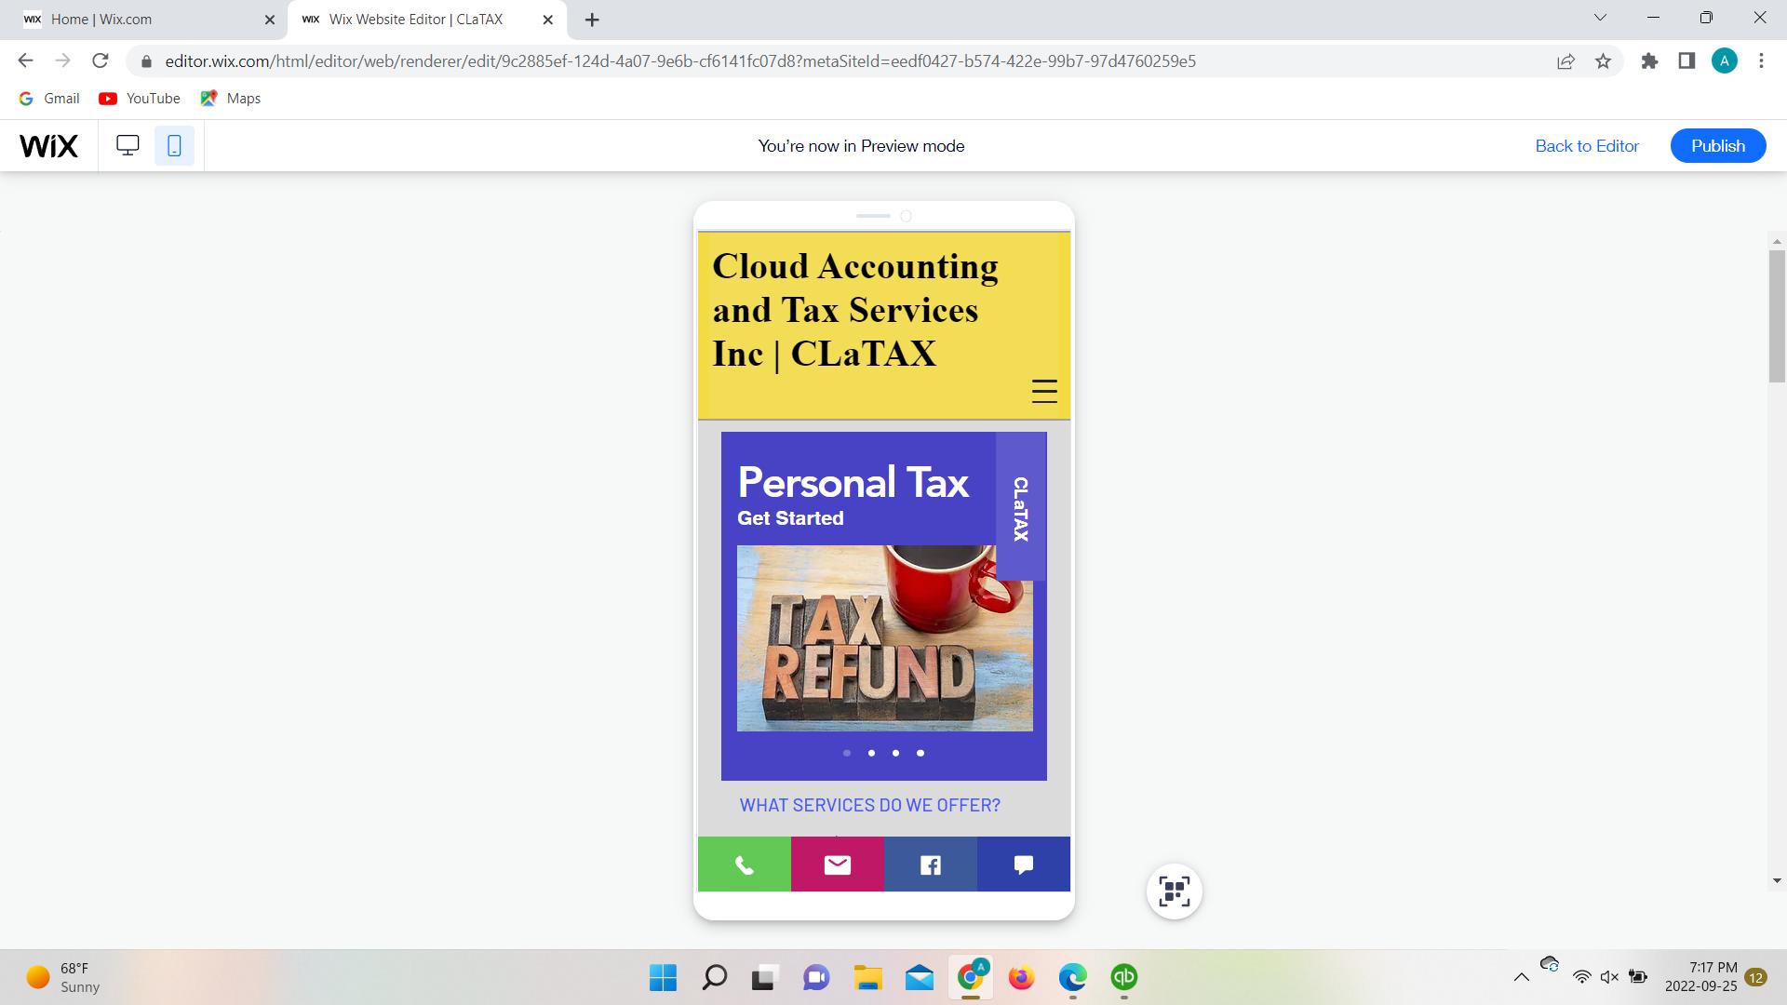Switch to Wix Website Editor tab
Image resolution: width=1787 pixels, height=1005 pixels.
pyautogui.click(x=419, y=19)
